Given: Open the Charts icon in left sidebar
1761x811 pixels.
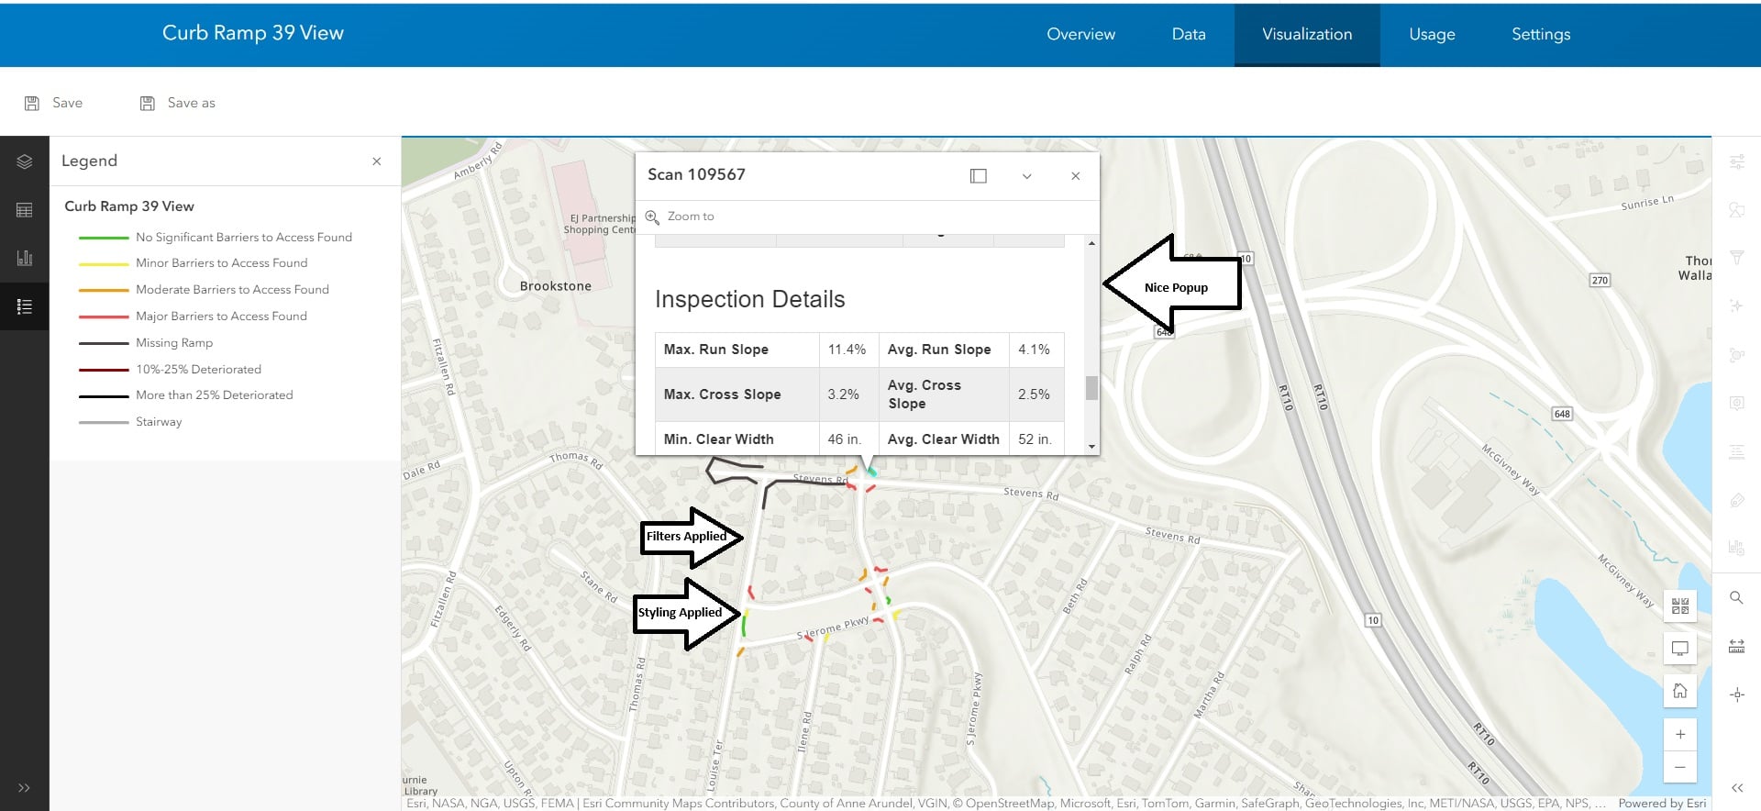Looking at the screenshot, I should tap(25, 258).
